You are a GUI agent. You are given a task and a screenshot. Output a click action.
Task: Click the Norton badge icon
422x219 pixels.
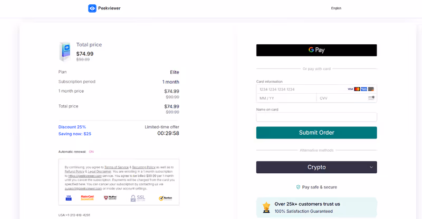(165, 198)
